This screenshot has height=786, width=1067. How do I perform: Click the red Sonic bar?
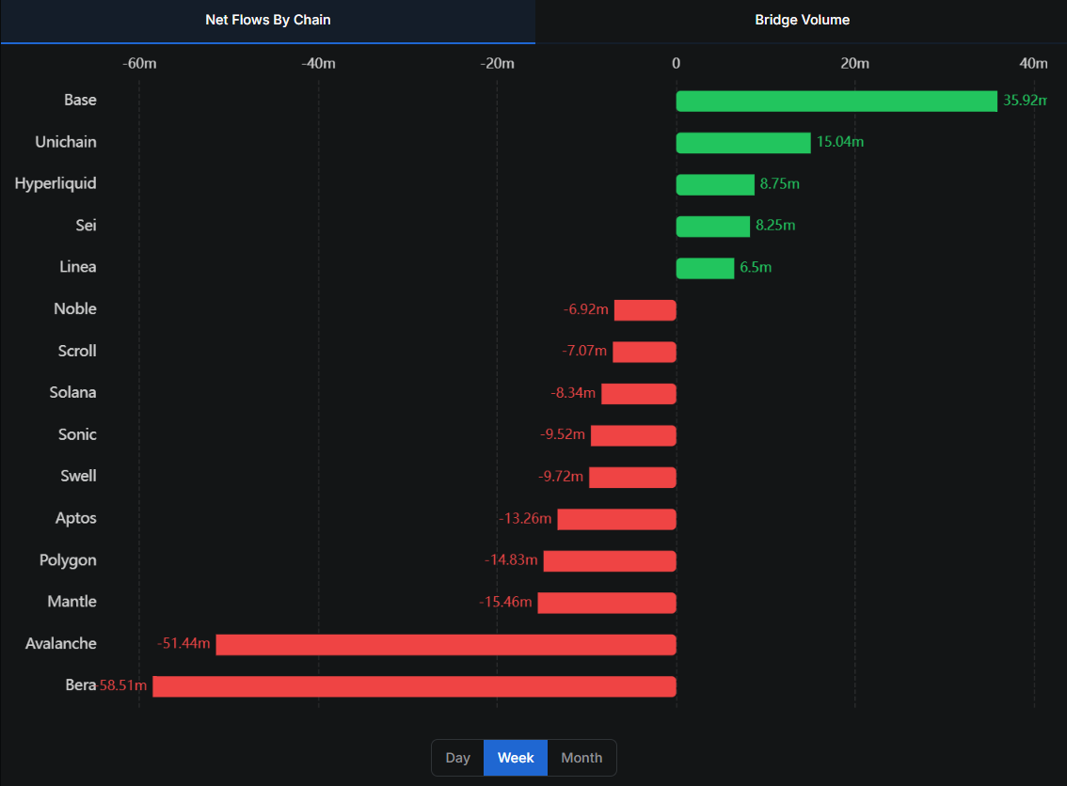pos(633,435)
